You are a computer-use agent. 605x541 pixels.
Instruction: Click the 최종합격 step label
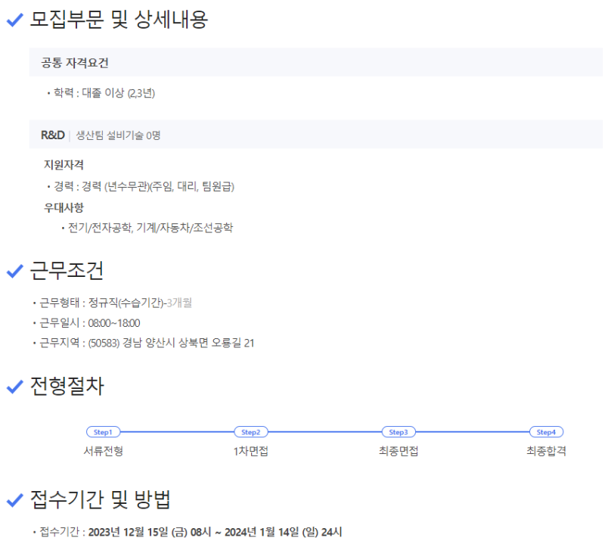tap(546, 452)
